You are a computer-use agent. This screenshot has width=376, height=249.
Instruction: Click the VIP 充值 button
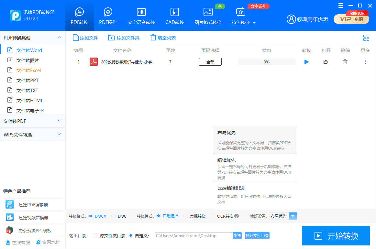(351, 19)
